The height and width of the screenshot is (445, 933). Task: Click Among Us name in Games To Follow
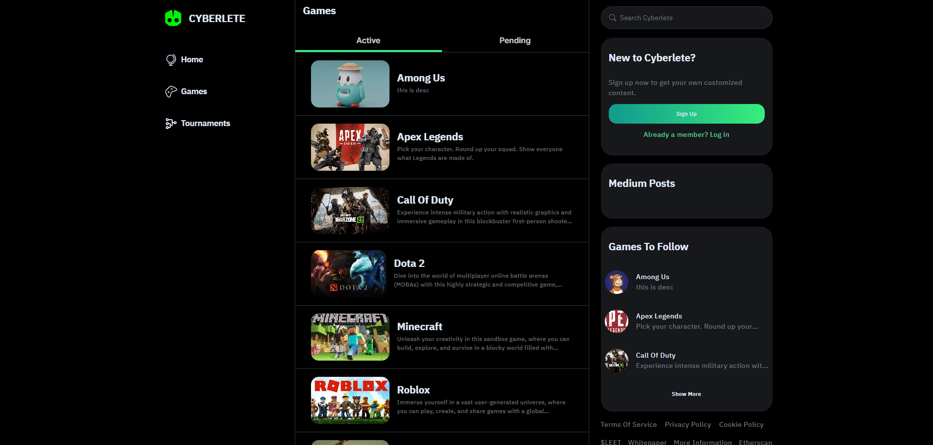652,277
